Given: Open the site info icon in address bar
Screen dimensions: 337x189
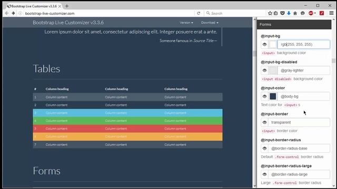Looking at the screenshot, I should tap(20, 13).
